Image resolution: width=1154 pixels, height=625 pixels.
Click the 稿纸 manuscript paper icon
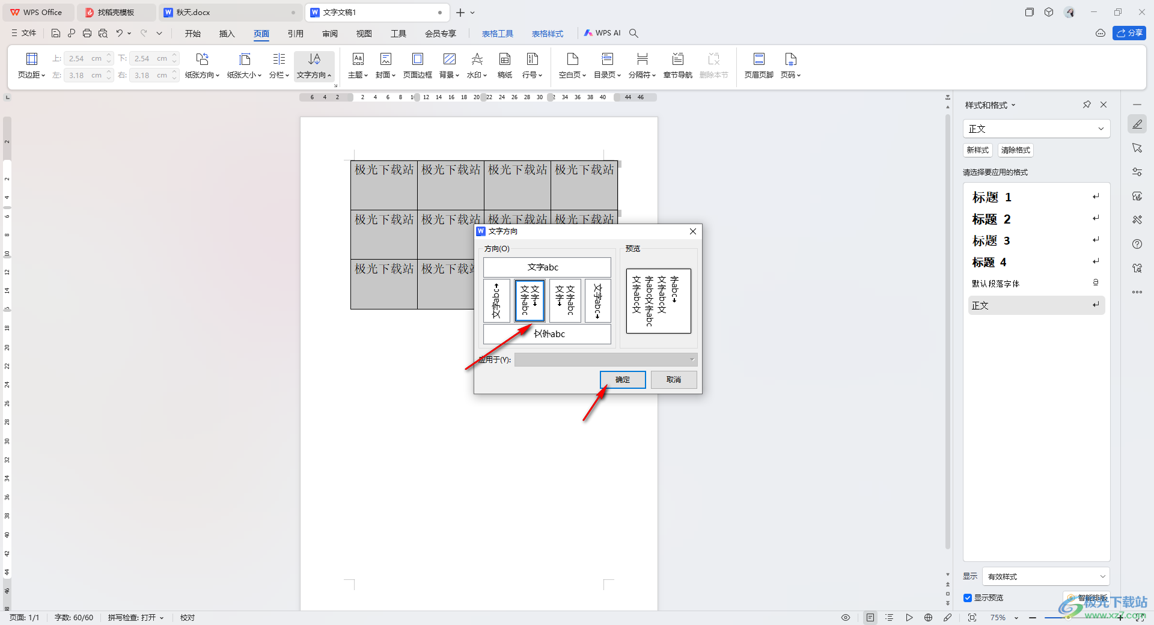pyautogui.click(x=505, y=66)
